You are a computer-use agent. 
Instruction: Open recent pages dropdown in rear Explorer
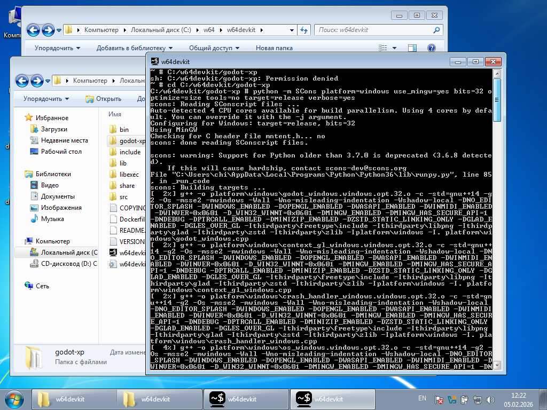tap(59, 30)
